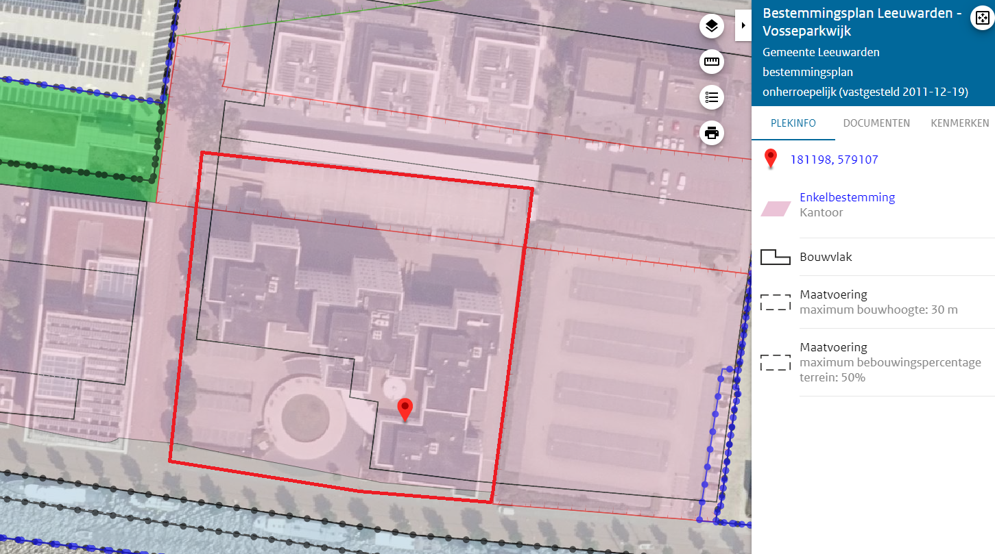Open the Enkelbestemming link
Viewport: 995px width, 554px height.
click(848, 197)
